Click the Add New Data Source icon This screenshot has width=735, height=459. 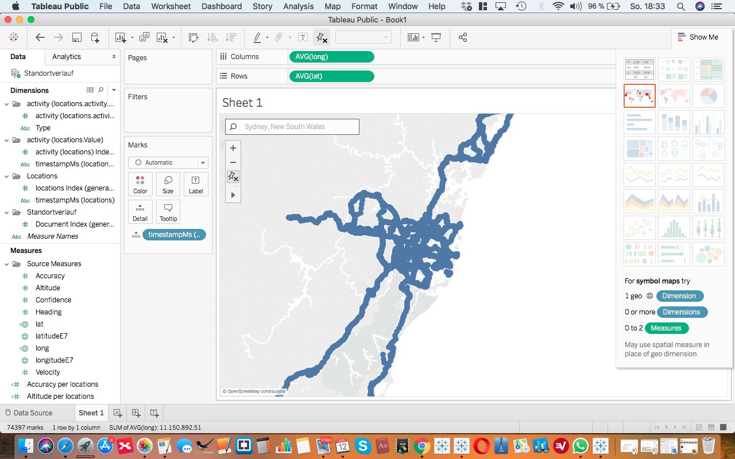tap(95, 37)
